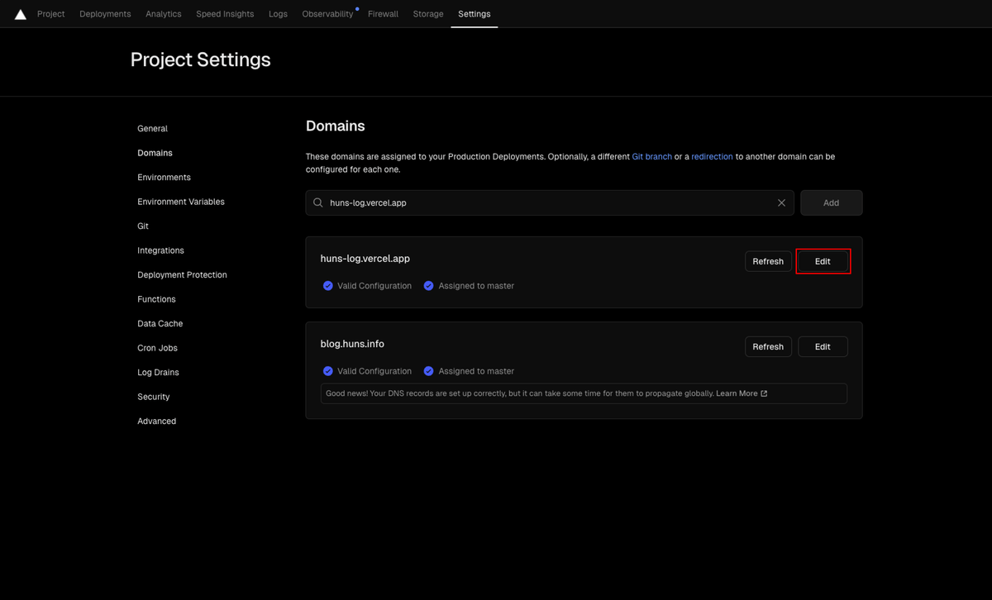The width and height of the screenshot is (992, 600).
Task: Open the Logs tab
Action: point(278,14)
